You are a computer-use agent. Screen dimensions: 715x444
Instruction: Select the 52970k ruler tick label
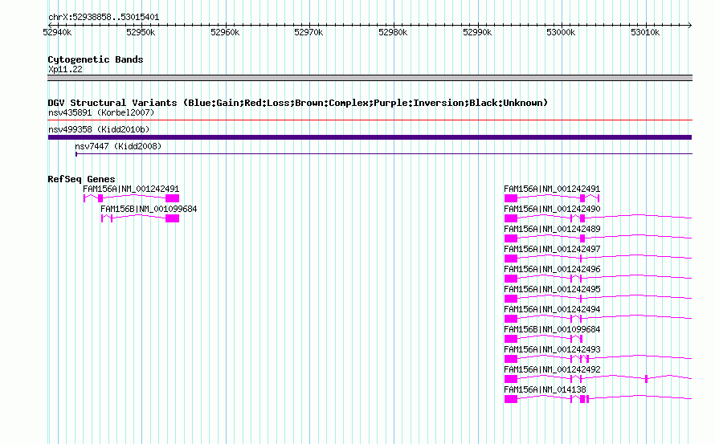(308, 32)
